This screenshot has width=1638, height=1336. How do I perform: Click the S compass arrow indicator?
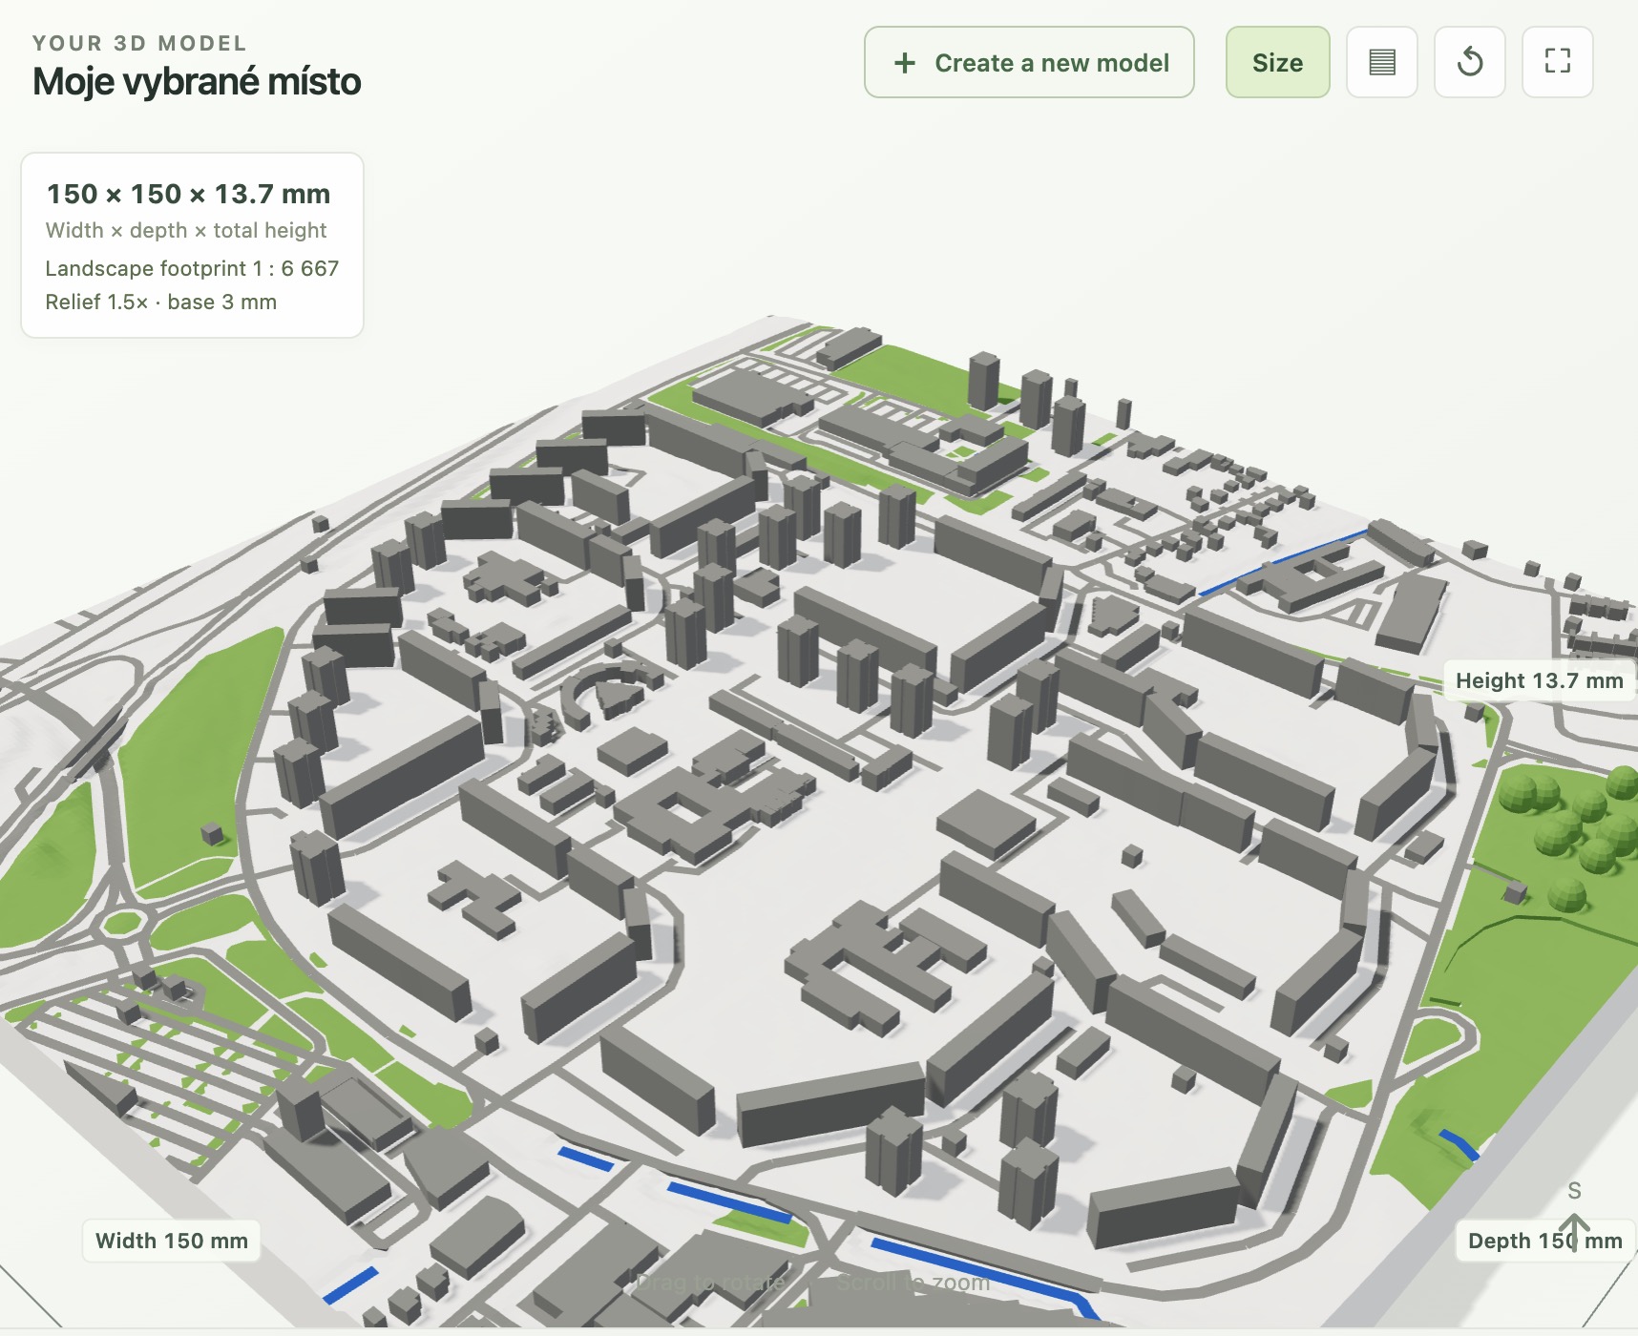click(1574, 1217)
